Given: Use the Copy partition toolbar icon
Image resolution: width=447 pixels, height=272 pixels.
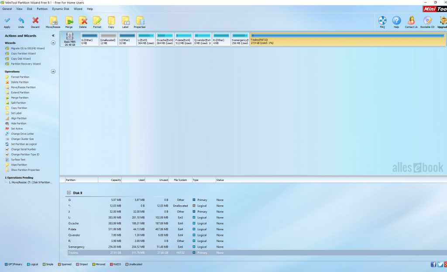Looking at the screenshot, I should tap(111, 22).
